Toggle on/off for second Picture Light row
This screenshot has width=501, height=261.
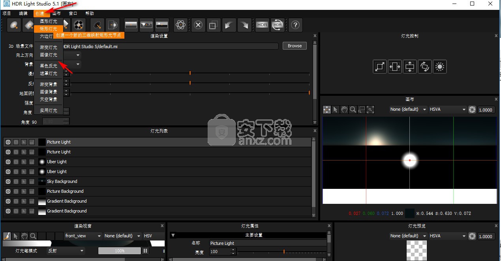point(8,152)
